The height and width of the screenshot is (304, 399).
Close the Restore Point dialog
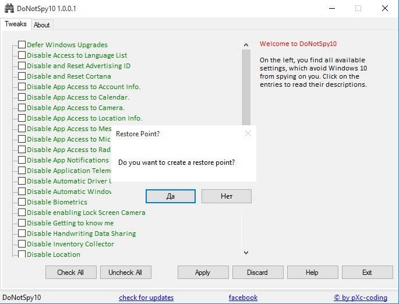[248, 133]
